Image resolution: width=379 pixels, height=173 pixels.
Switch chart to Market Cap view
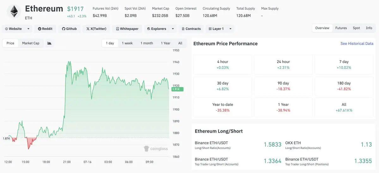[31, 43]
